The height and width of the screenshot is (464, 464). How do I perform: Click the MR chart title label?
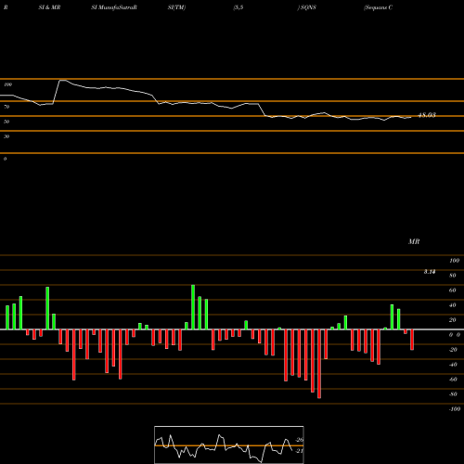click(414, 241)
